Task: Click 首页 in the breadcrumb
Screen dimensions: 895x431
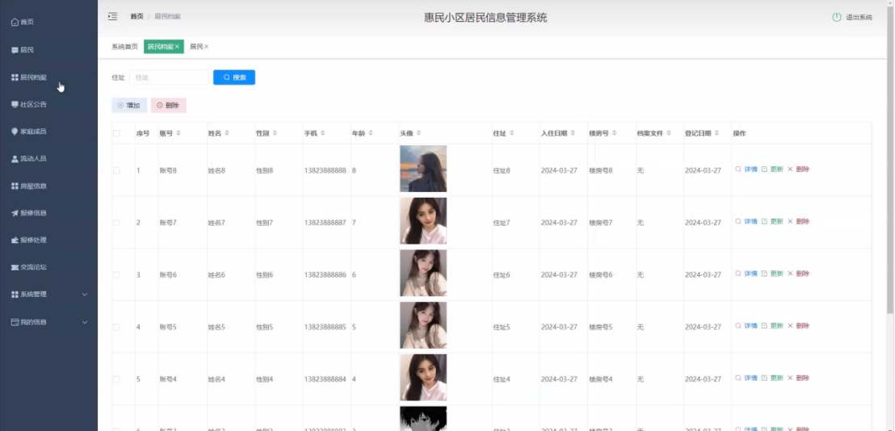Action: tap(137, 16)
